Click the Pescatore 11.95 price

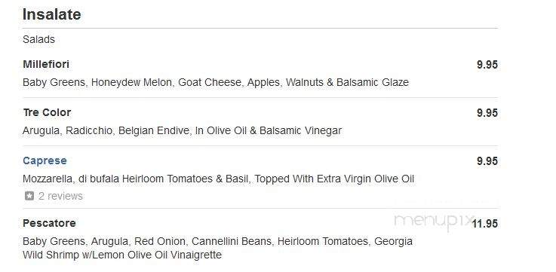(485, 224)
